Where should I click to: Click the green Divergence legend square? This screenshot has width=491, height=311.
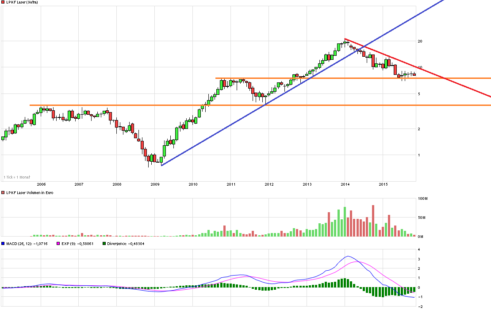104,244
